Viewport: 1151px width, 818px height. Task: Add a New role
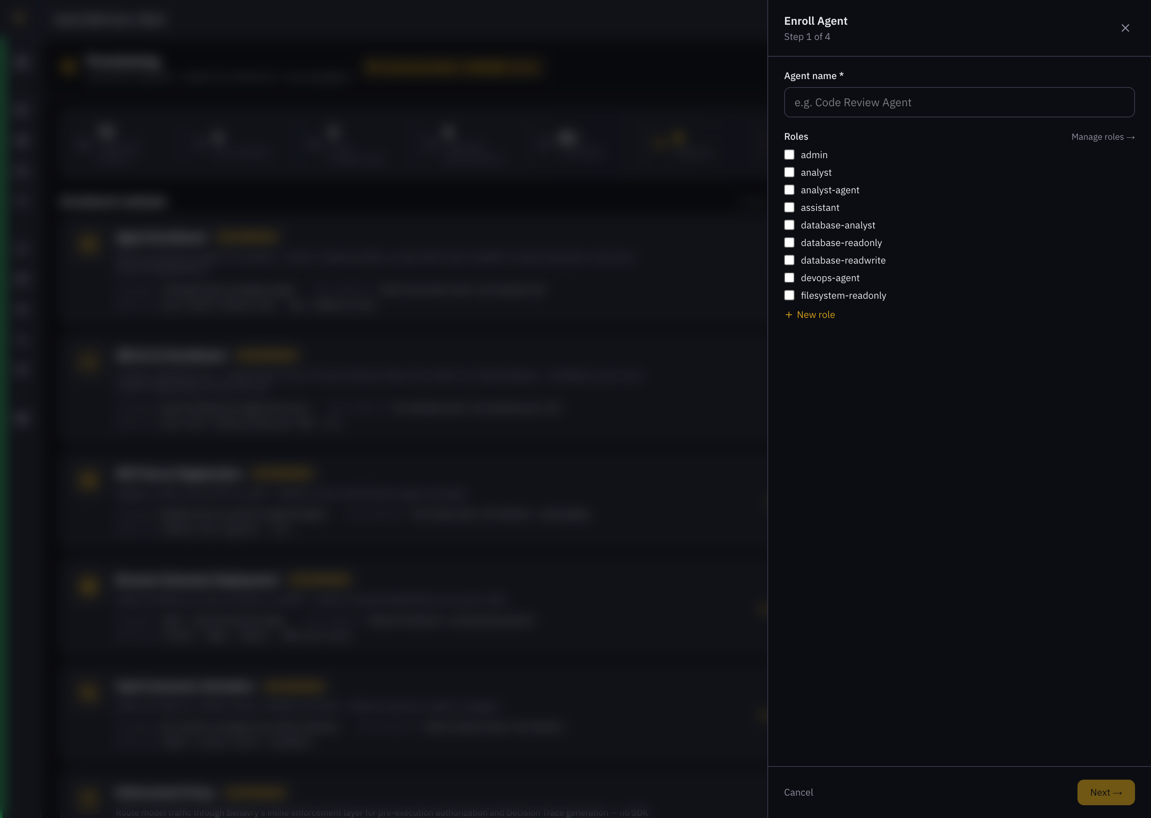coord(810,315)
